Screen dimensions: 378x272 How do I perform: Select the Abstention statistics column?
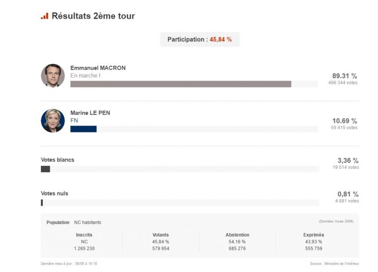click(237, 242)
